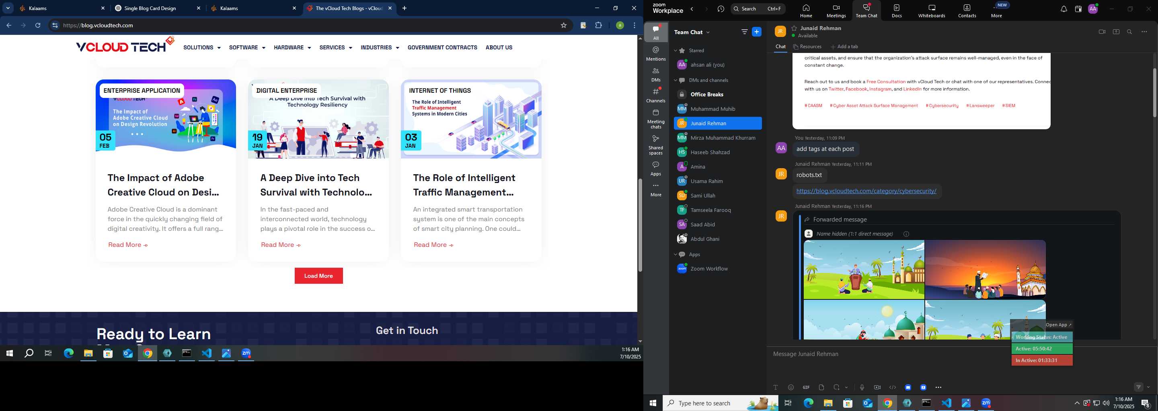This screenshot has width=1158, height=411.
Task: Bookmark this page in Chrome
Action: point(563,26)
